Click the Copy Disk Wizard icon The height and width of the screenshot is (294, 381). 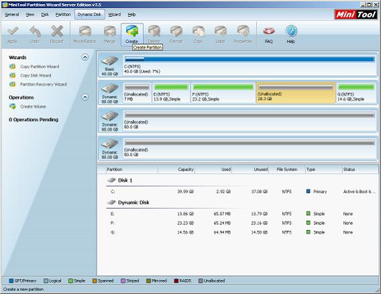coord(13,75)
